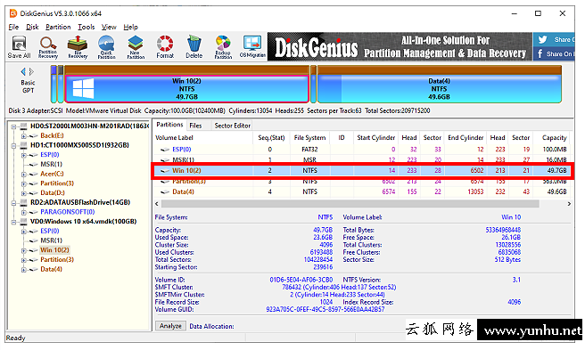Viewport: 585px width, 350px height.
Task: Collapse the HD0:ST2000LM003 disk node
Action: pyautogui.click(x=13, y=126)
